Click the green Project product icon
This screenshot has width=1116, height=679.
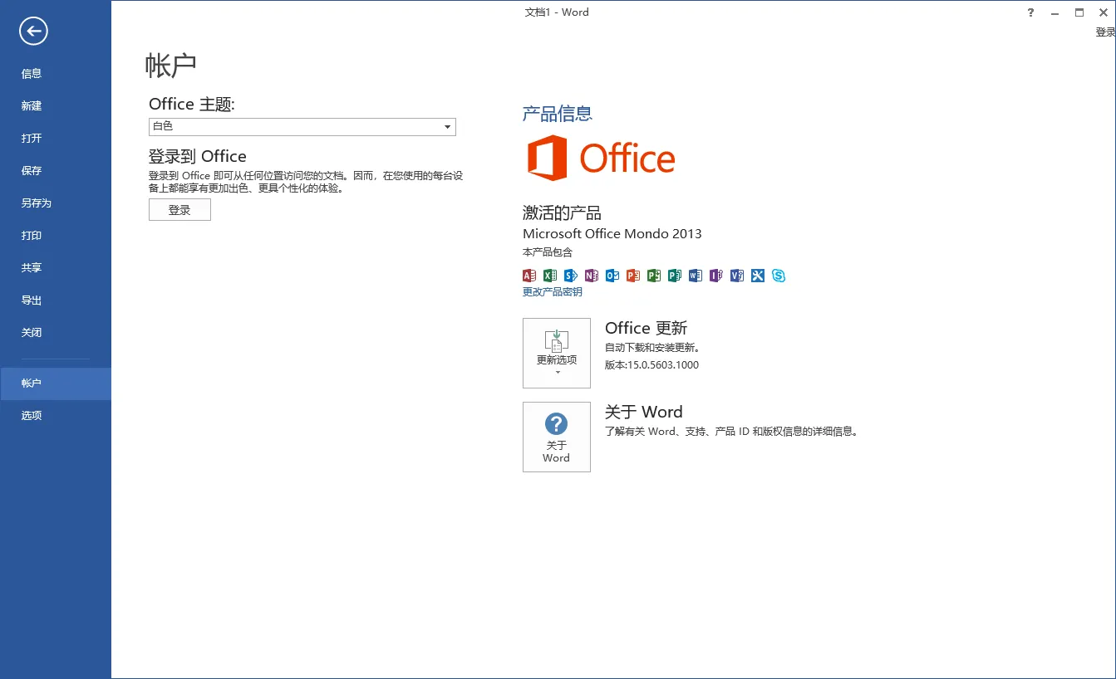654,276
